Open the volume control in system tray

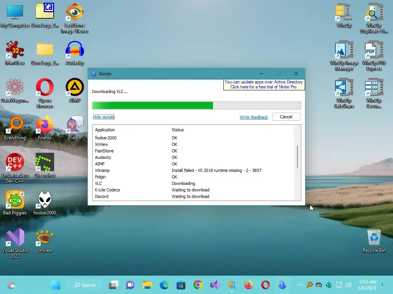click(x=348, y=285)
